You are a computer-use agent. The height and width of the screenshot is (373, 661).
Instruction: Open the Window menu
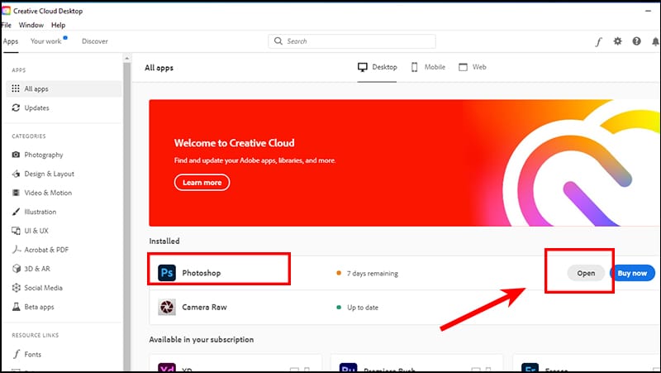coord(31,26)
